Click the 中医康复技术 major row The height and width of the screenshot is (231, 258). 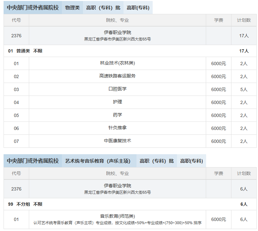(x=117, y=141)
